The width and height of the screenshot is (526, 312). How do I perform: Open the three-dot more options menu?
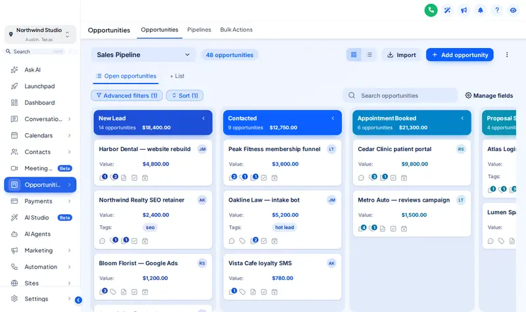507,55
